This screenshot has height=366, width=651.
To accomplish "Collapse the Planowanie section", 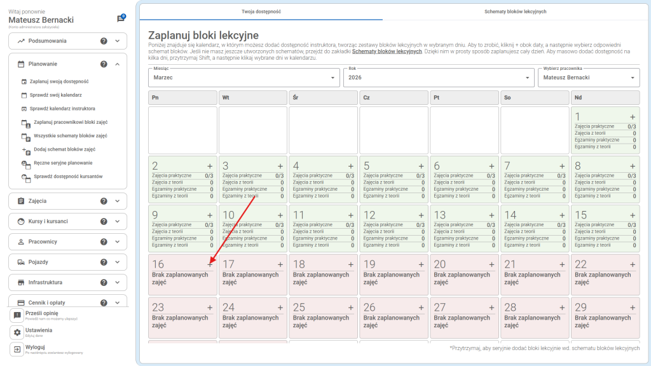I will point(118,64).
